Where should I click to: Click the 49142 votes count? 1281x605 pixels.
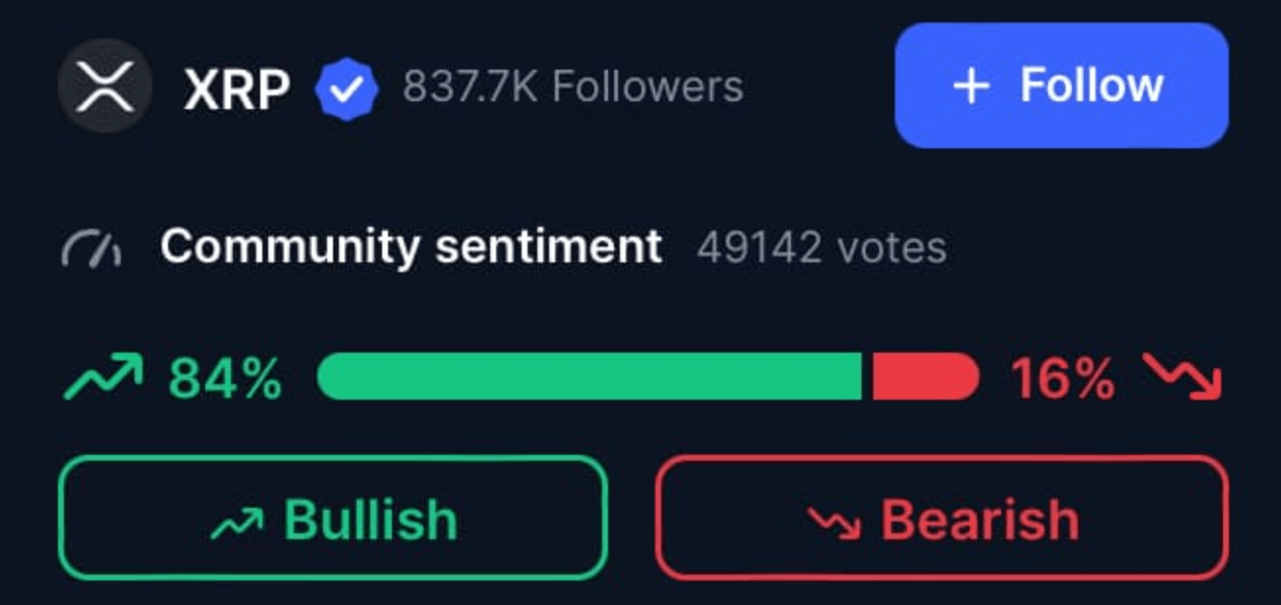tap(821, 247)
